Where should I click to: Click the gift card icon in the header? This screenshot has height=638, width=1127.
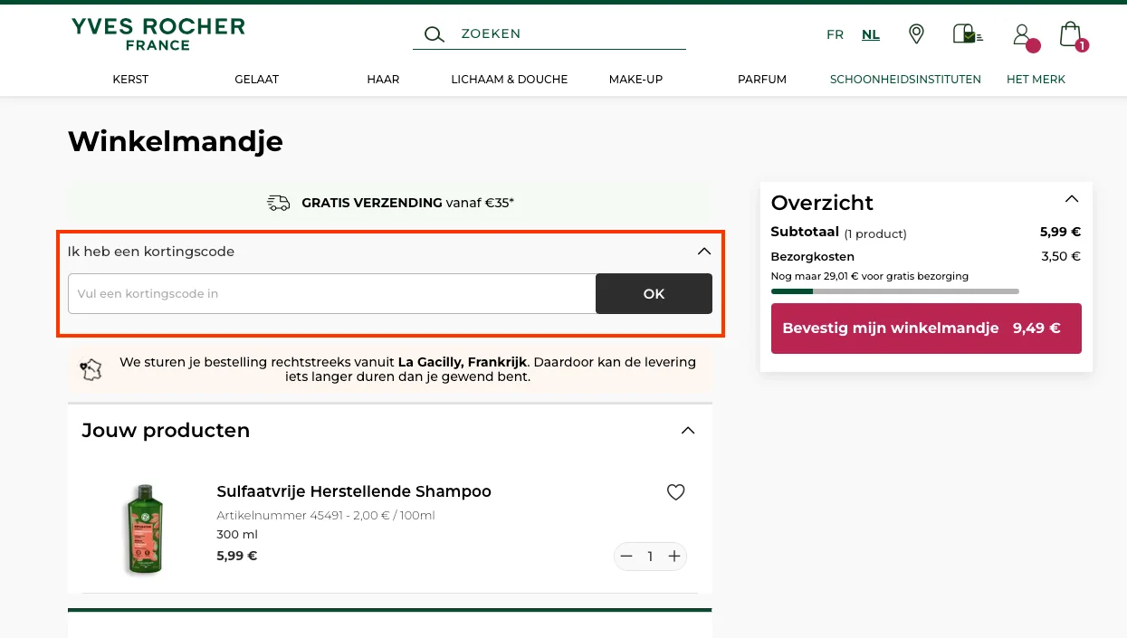pyautogui.click(x=967, y=33)
